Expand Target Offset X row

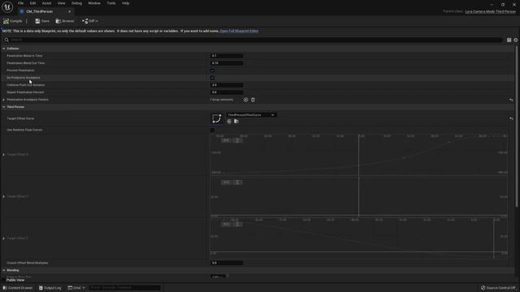click(3, 155)
